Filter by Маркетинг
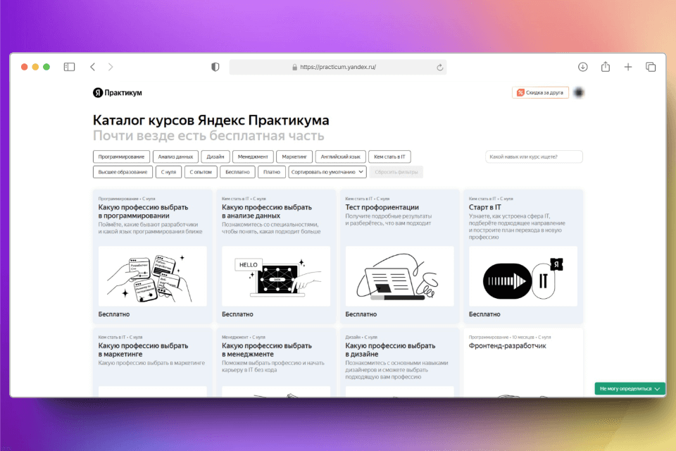676x451 pixels. pos(294,156)
